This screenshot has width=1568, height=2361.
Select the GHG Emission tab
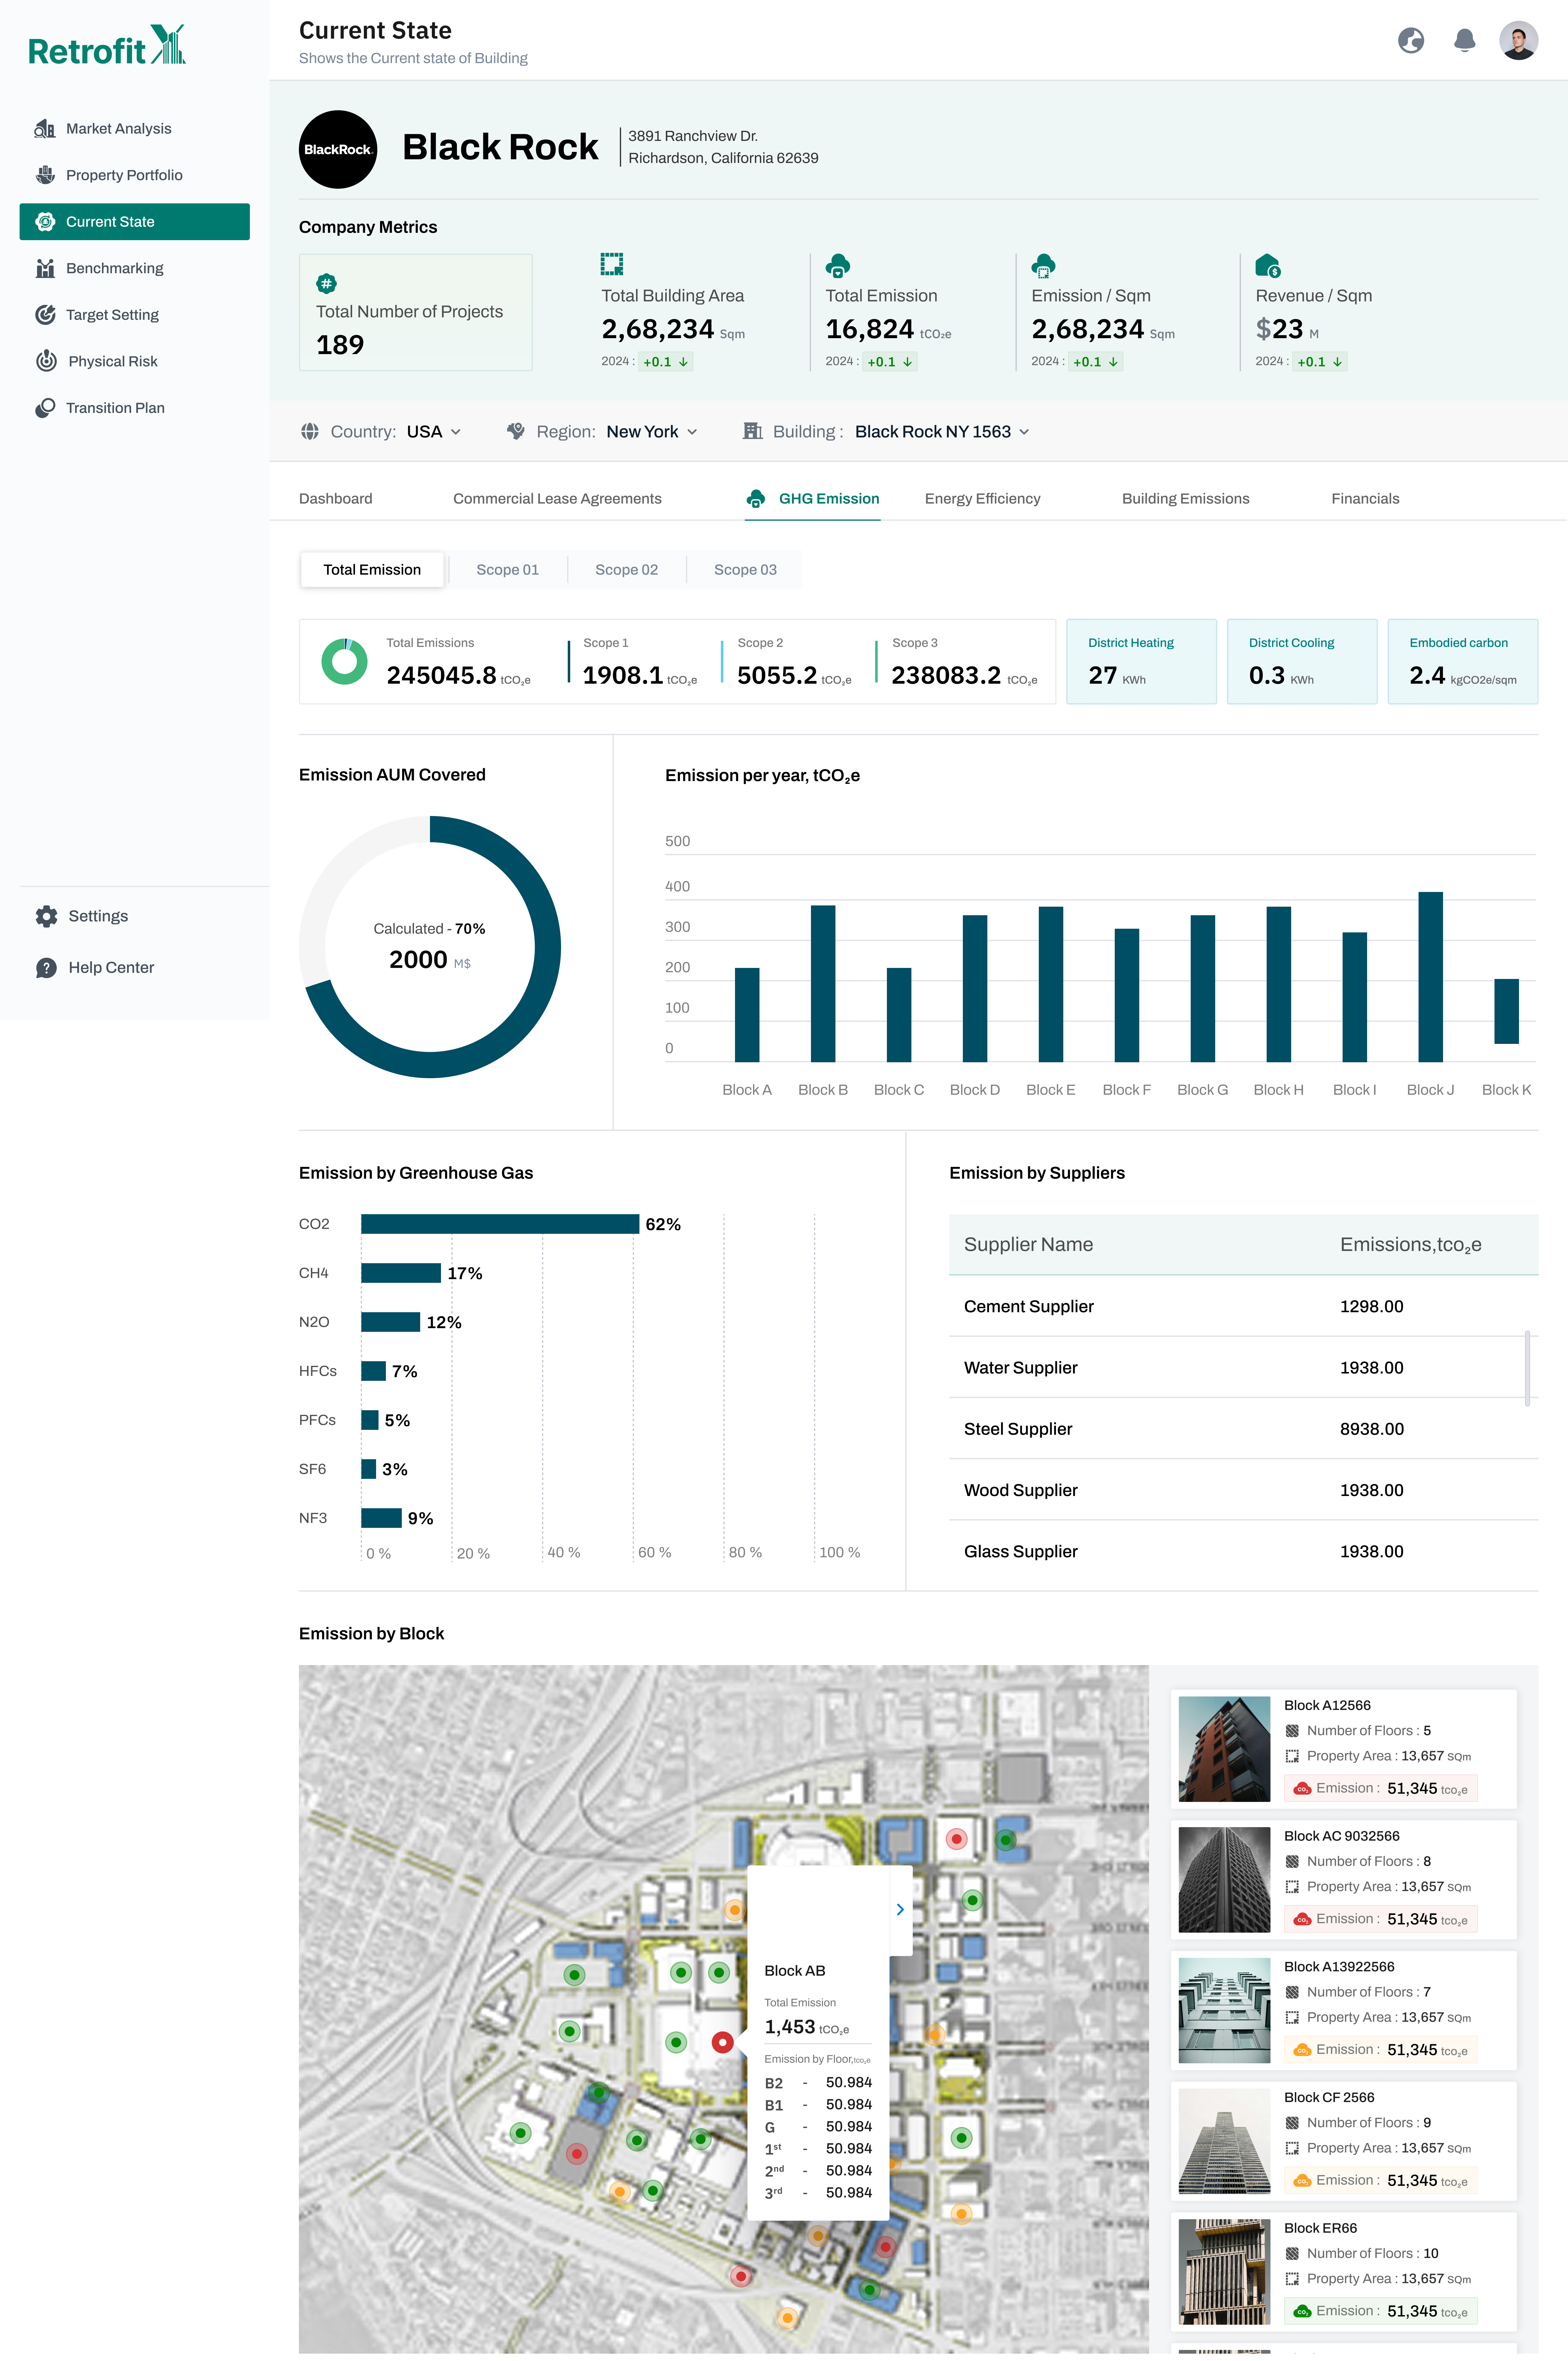pos(813,499)
